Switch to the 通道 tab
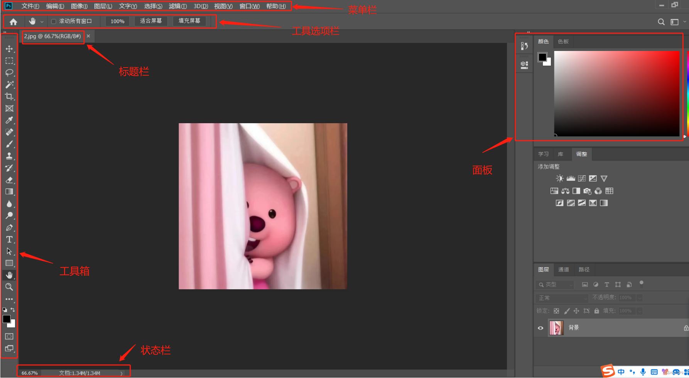This screenshot has height=378, width=689. click(x=564, y=270)
